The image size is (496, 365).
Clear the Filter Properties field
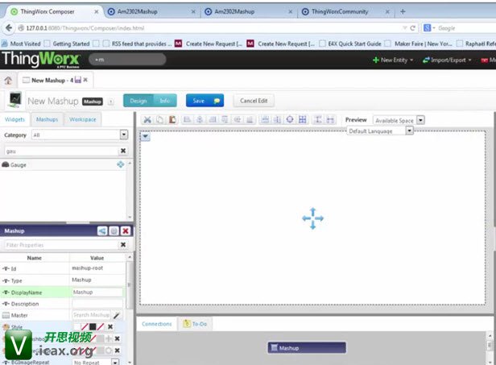coord(123,245)
